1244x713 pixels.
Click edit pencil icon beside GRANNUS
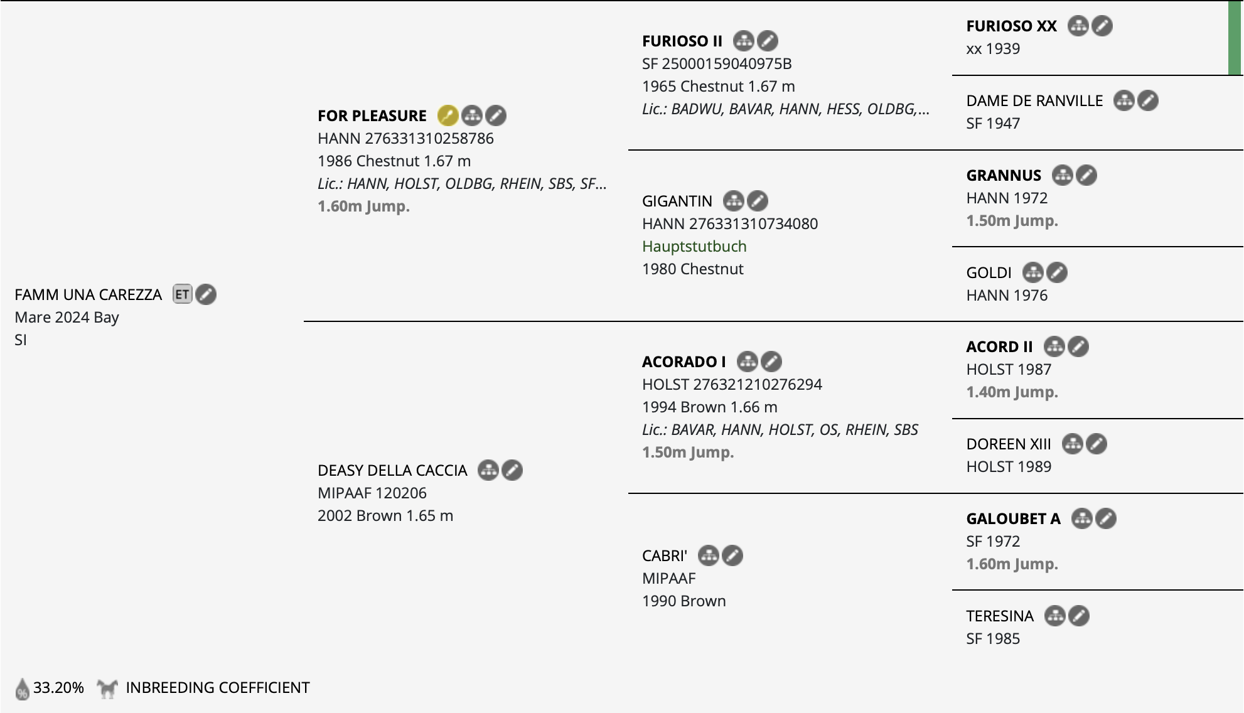tap(1086, 175)
